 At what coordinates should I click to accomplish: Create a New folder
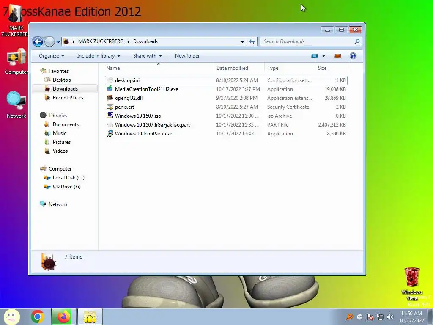click(x=187, y=56)
